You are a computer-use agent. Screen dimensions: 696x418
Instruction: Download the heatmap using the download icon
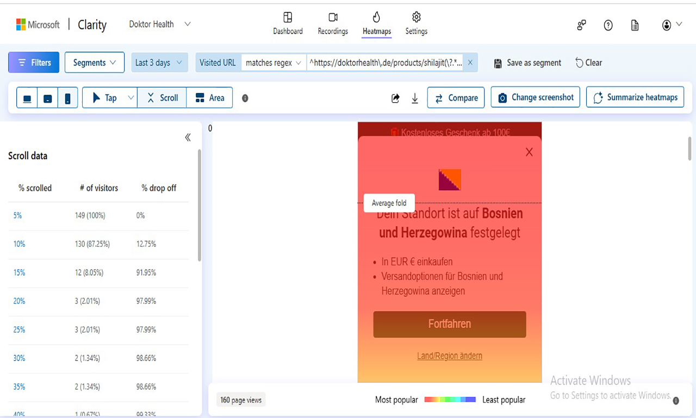(415, 98)
